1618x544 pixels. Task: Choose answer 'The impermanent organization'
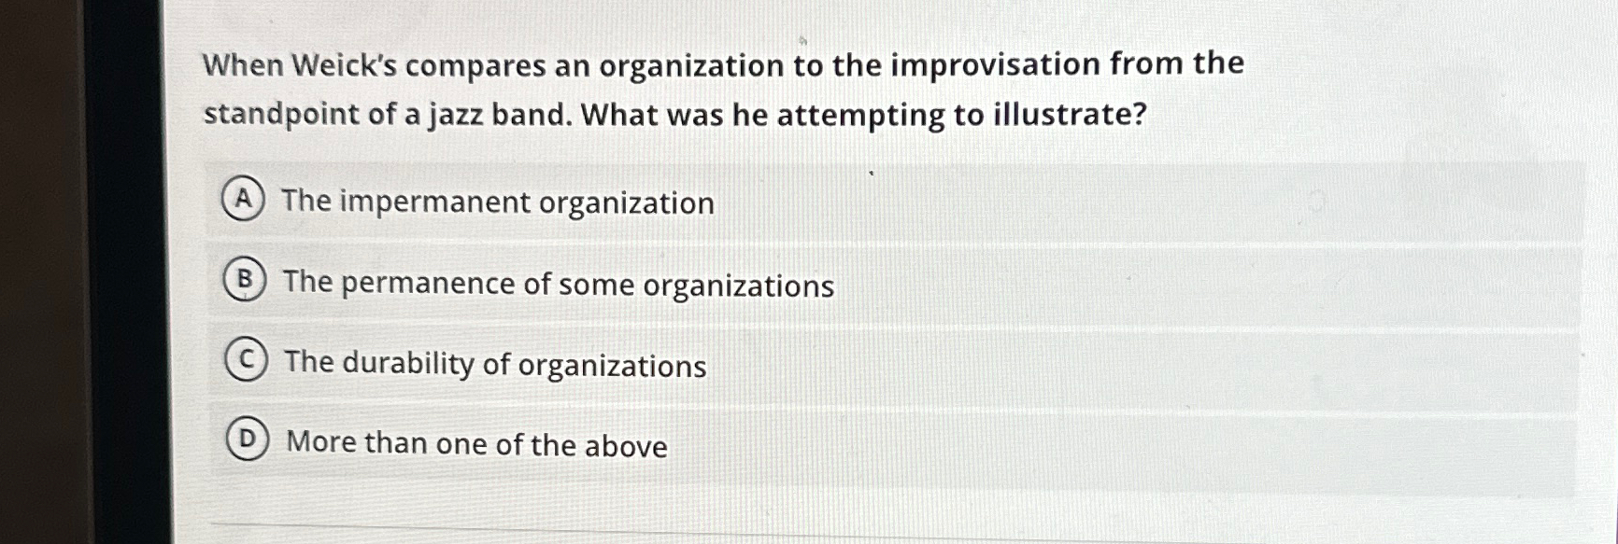(498, 202)
